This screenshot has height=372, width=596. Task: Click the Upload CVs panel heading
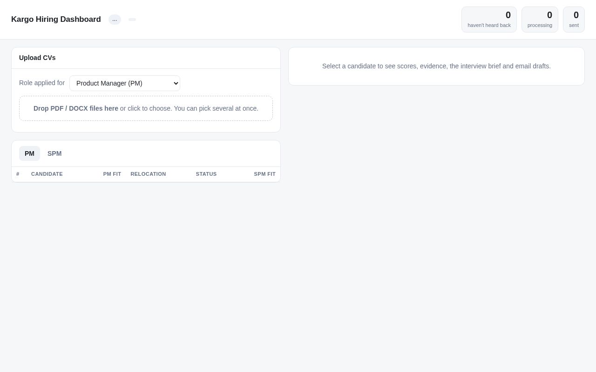37,58
